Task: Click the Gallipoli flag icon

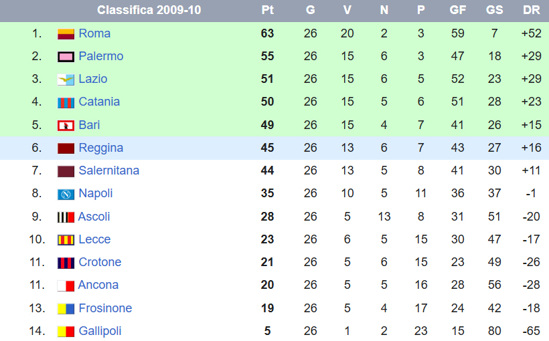Action: [x=66, y=332]
